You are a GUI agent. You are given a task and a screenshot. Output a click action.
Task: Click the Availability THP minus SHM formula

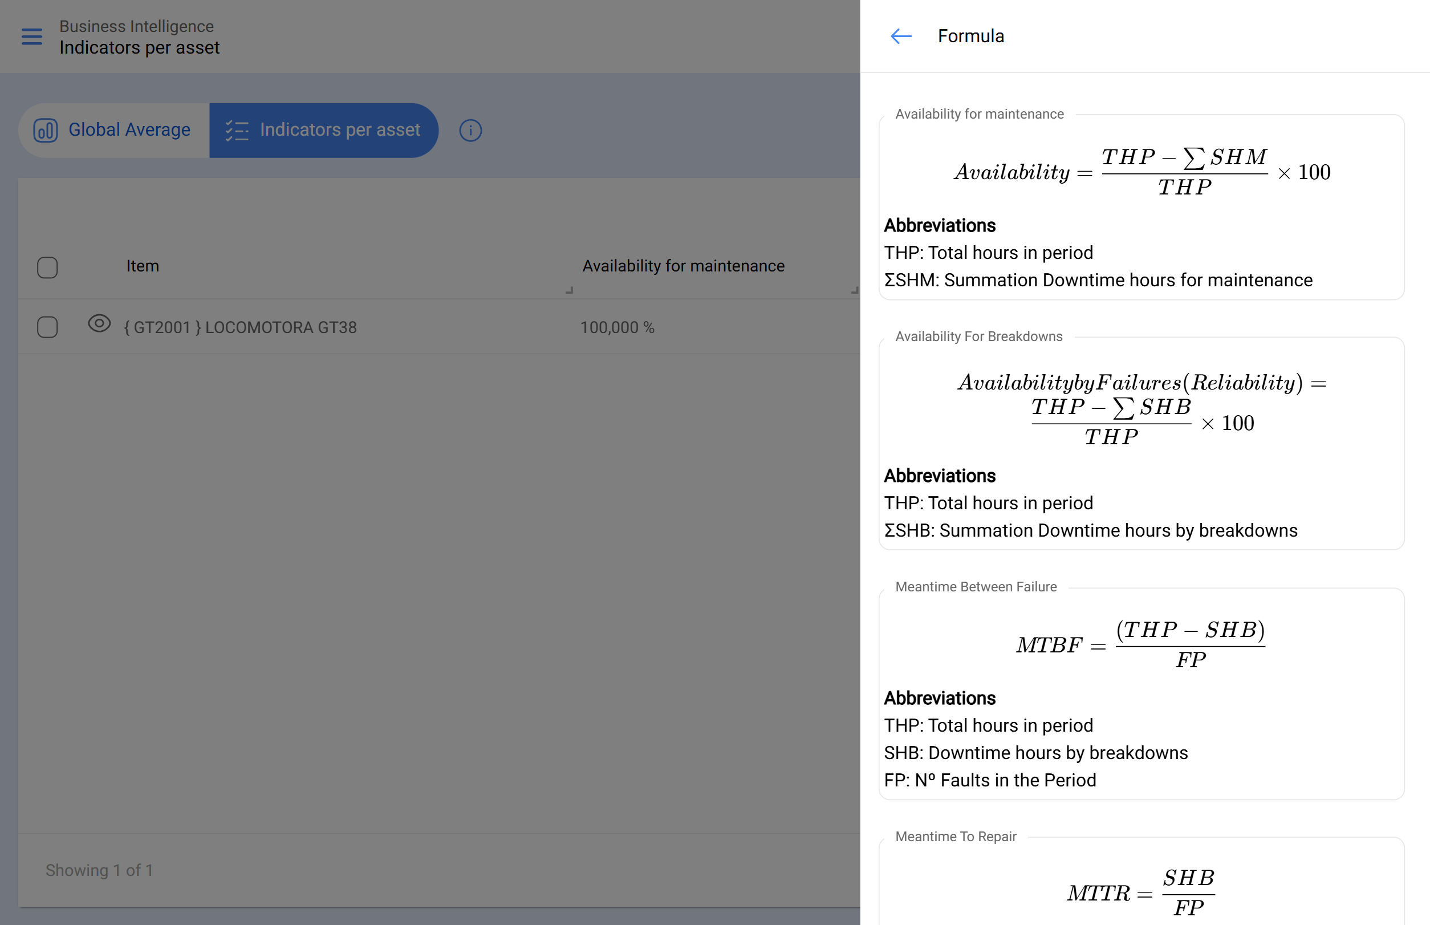click(1141, 172)
